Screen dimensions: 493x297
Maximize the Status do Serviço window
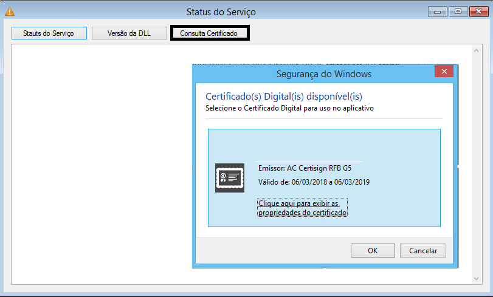coord(458,12)
